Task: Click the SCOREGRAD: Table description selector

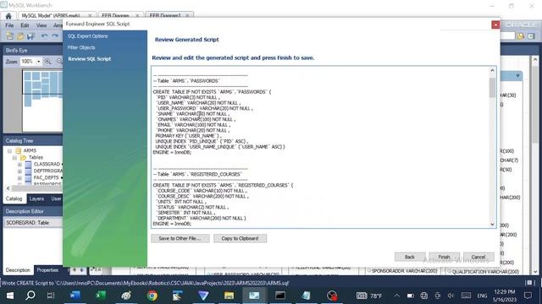Action: [x=33, y=223]
